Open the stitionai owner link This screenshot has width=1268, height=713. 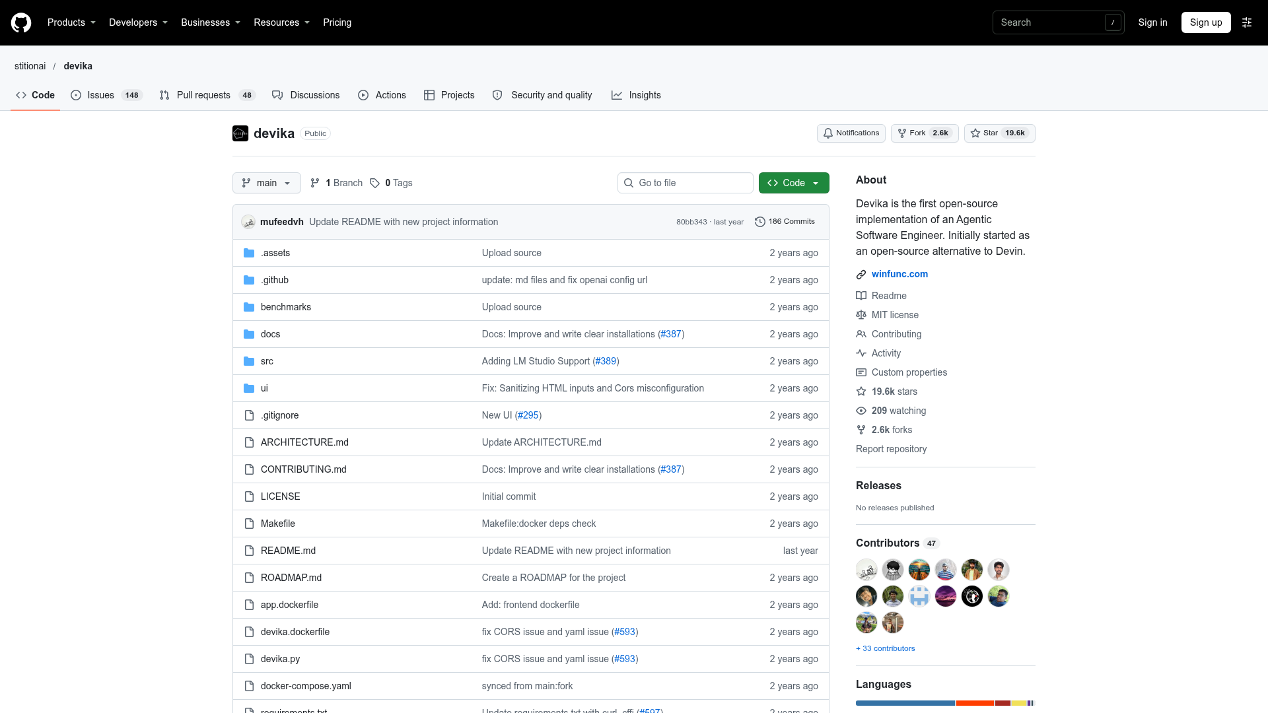(30, 66)
